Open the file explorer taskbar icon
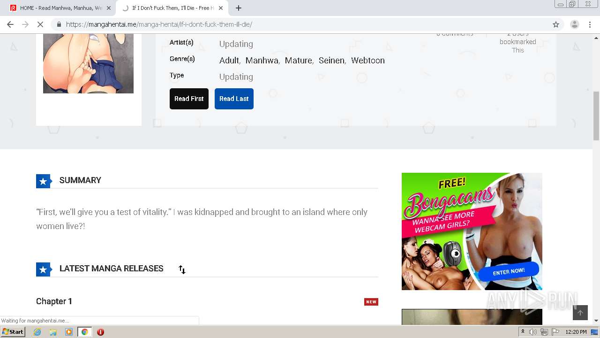The image size is (600, 338). (53, 332)
